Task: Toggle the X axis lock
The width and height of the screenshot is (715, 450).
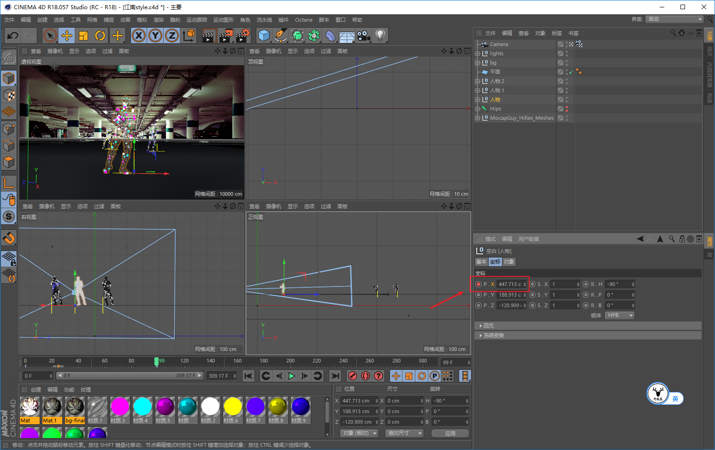Action: pyautogui.click(x=139, y=35)
